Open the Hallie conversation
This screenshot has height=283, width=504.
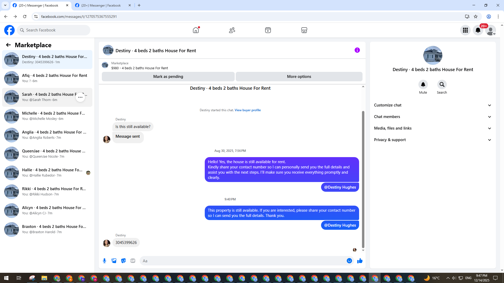pos(47,173)
